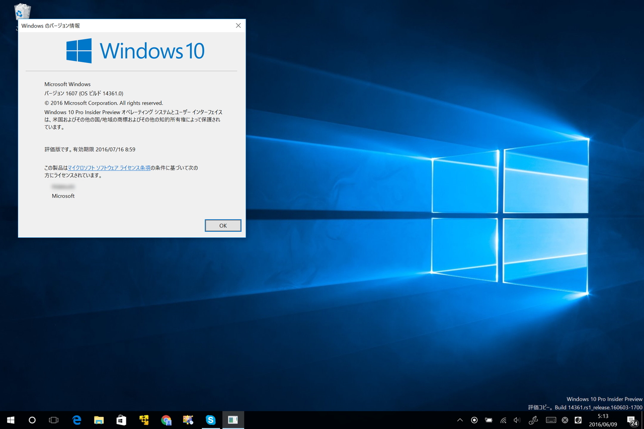Viewport: 644px width, 429px height.
Task: Close the Windows version info dialog
Action: point(238,26)
